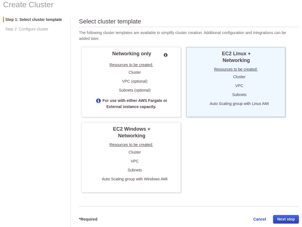This screenshot has width=302, height=227.
Task: Click the blue info icon near Fargate note
Action: [x=99, y=101]
